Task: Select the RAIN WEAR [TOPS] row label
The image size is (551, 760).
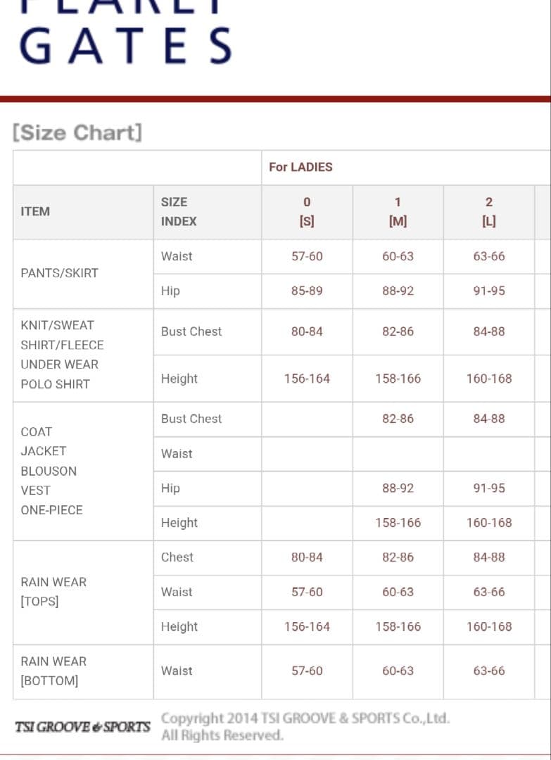Action: tap(53, 592)
